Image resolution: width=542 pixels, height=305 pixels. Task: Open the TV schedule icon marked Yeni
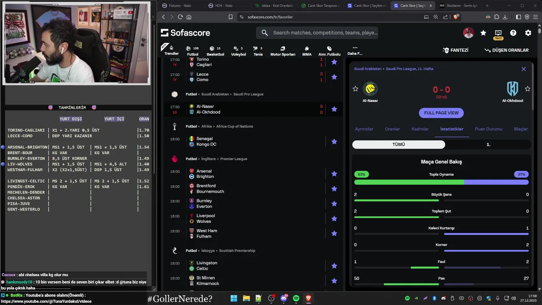498,33
